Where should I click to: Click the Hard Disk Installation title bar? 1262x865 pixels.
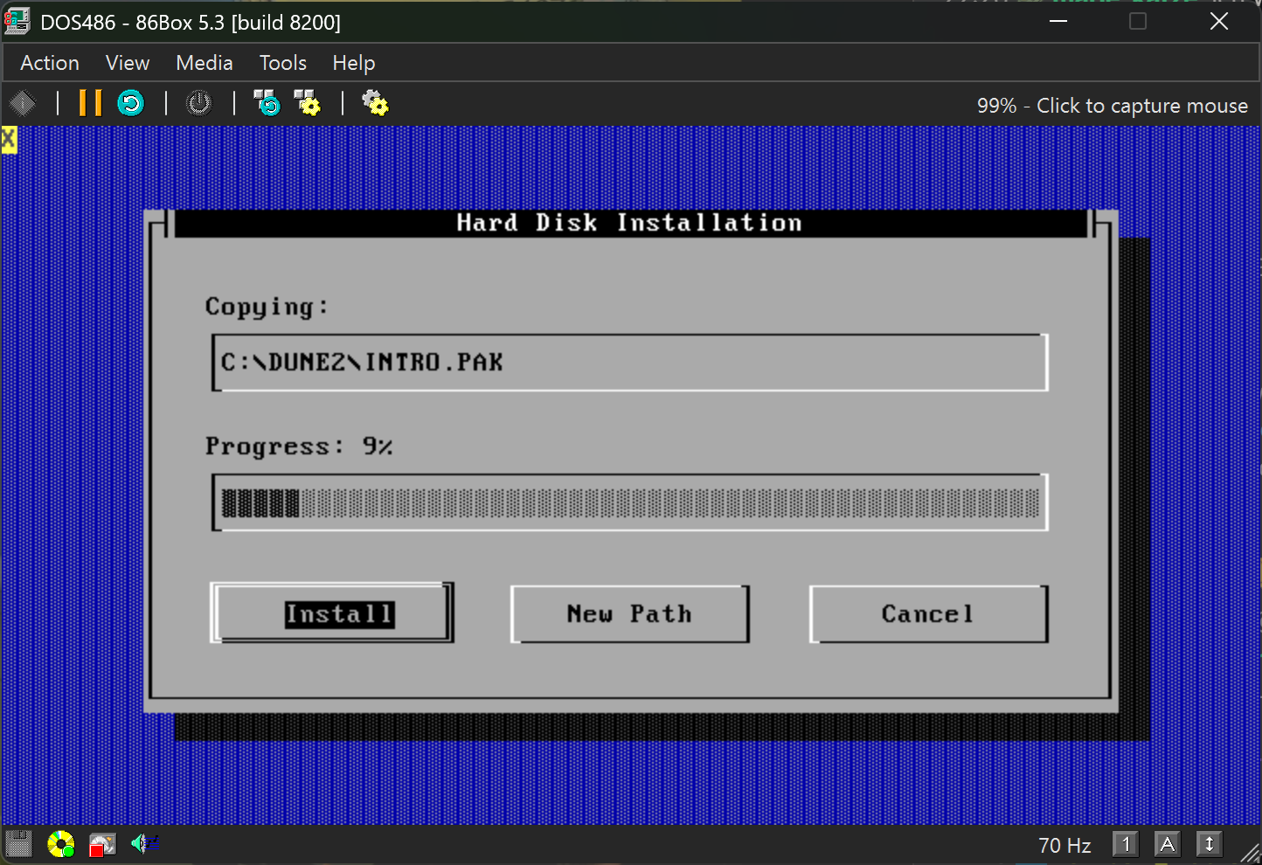629,223
